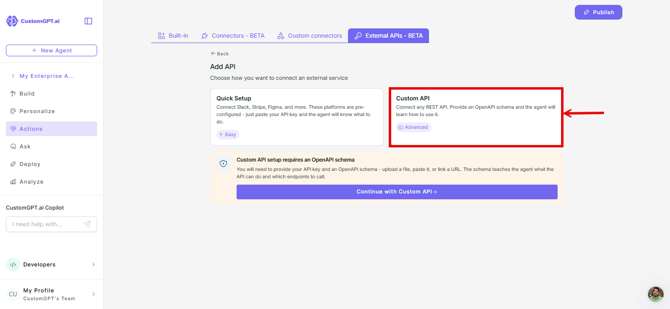The height and width of the screenshot is (309, 670).
Task: Click Continue with Custom API button
Action: tap(397, 192)
